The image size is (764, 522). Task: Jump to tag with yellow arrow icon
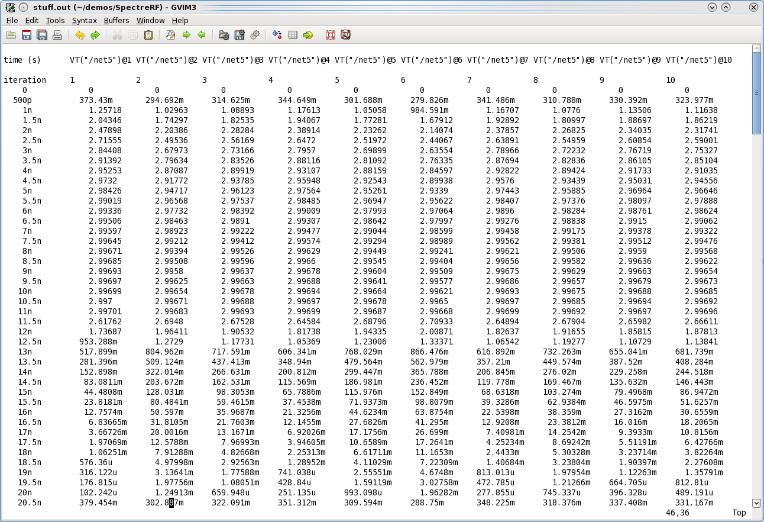pos(308,35)
